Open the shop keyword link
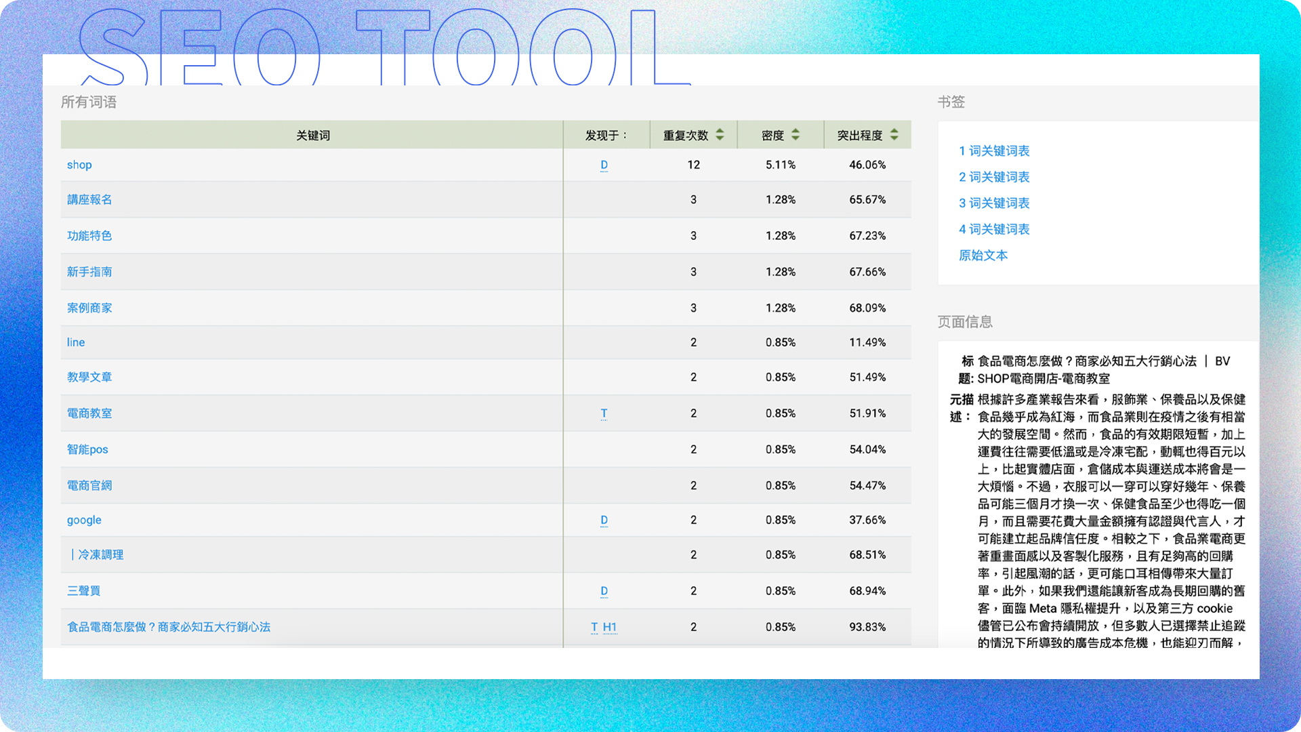 coord(79,165)
